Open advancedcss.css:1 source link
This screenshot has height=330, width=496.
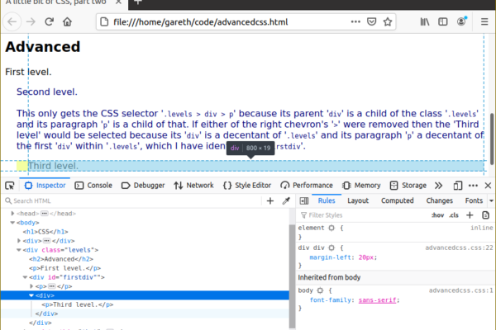coord(461,290)
